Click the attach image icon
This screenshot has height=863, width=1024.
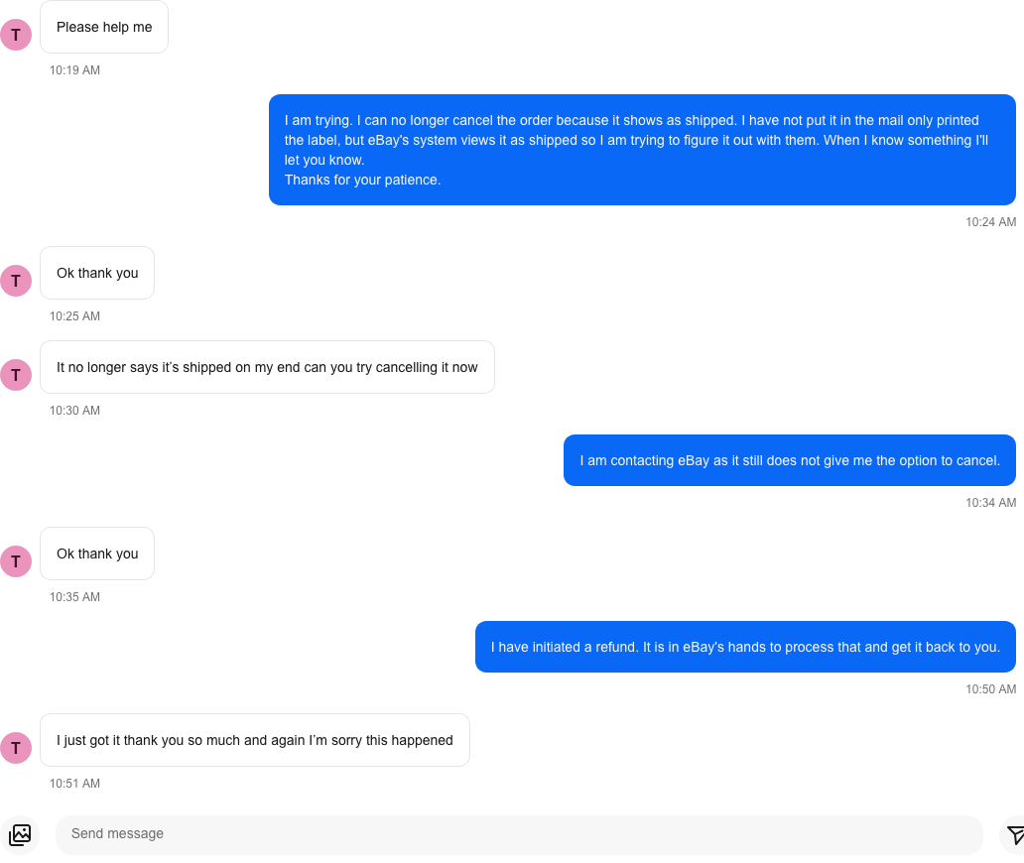[x=20, y=834]
